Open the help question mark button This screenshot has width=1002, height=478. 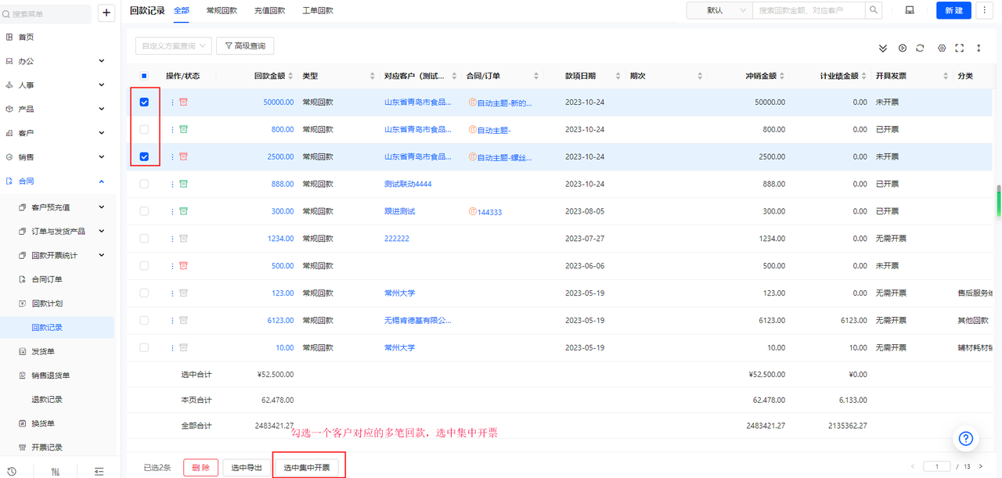click(966, 438)
